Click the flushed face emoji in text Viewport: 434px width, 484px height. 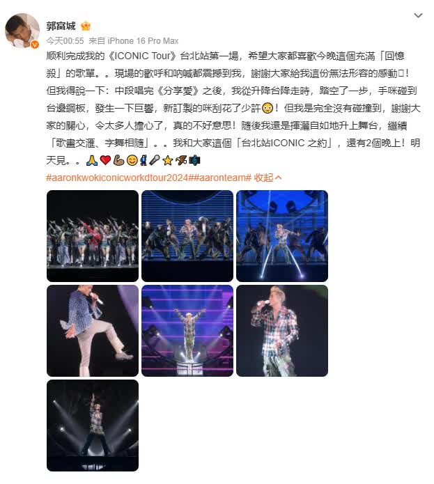point(268,109)
